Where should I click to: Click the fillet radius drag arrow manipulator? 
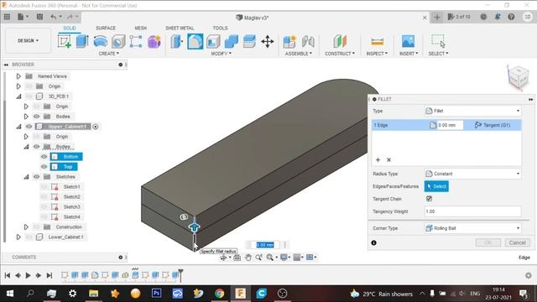194,227
